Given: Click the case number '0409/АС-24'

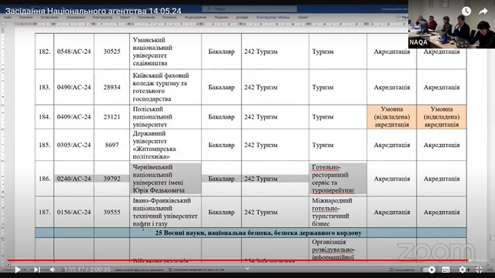Looking at the screenshot, I should click(74, 117).
